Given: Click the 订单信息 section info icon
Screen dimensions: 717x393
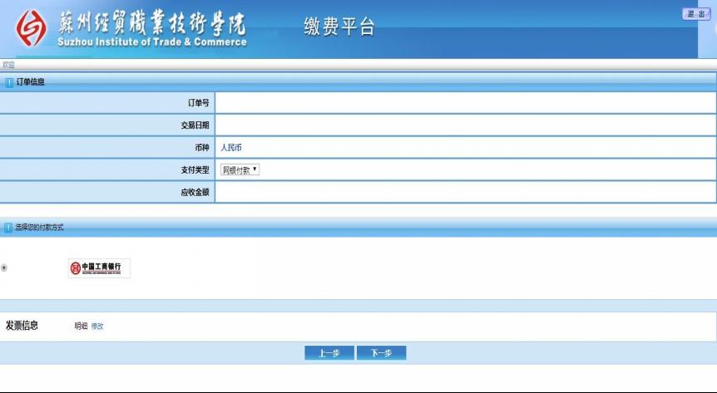Looking at the screenshot, I should (x=10, y=82).
